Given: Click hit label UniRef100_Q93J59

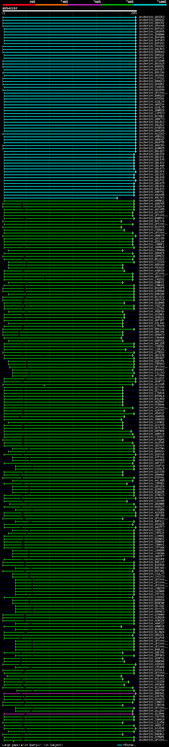Looking at the screenshot, I should coord(152,239).
